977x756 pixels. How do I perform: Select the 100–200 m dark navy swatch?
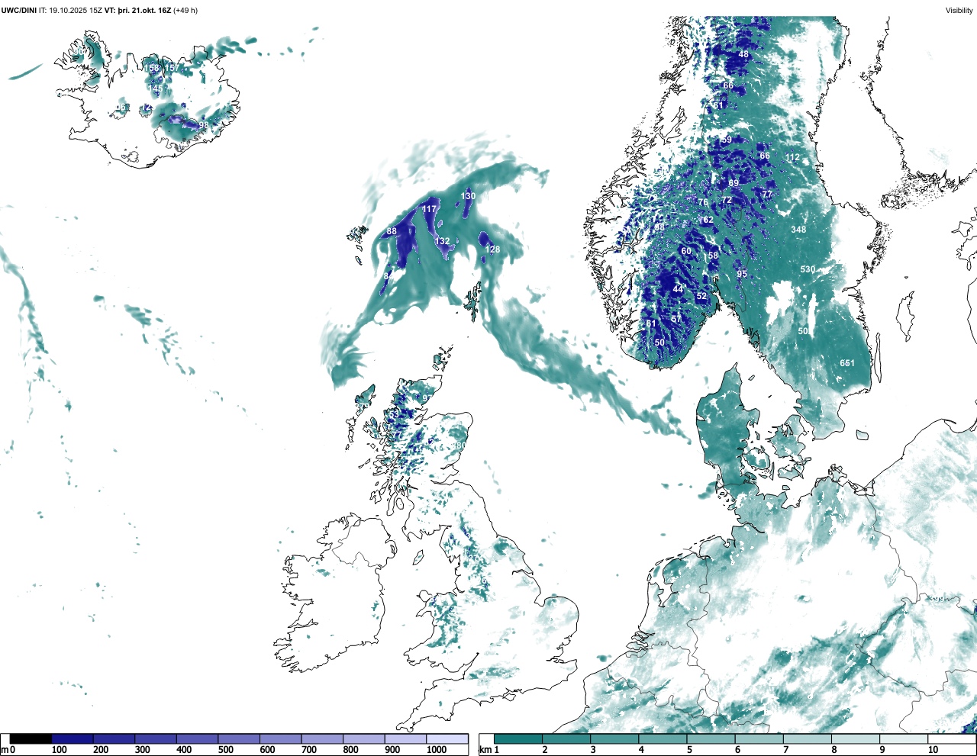(73, 739)
